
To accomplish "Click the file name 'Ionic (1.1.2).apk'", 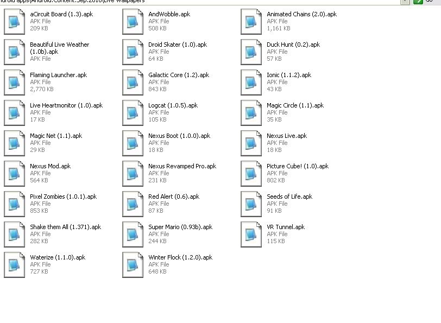I will click(x=289, y=75).
